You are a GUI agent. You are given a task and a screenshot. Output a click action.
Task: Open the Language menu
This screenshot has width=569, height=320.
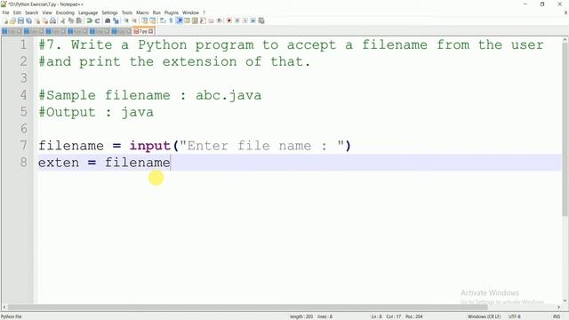pyautogui.click(x=88, y=12)
